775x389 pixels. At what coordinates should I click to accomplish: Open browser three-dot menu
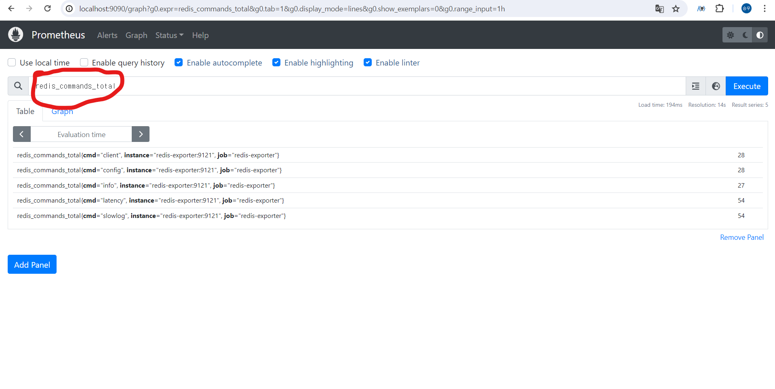point(764,8)
